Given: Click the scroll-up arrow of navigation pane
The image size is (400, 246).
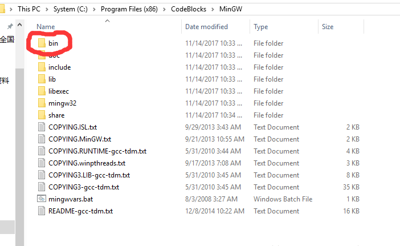Looking at the screenshot, I should pos(19,25).
